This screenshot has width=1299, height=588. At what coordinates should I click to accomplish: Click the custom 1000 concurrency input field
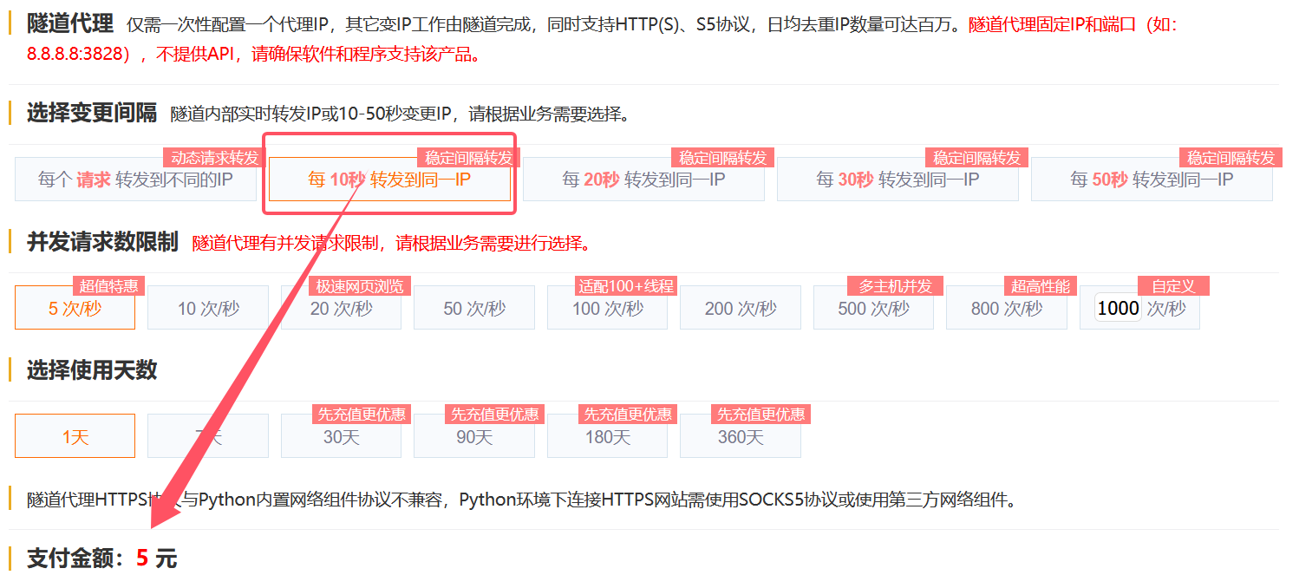(x=1118, y=308)
